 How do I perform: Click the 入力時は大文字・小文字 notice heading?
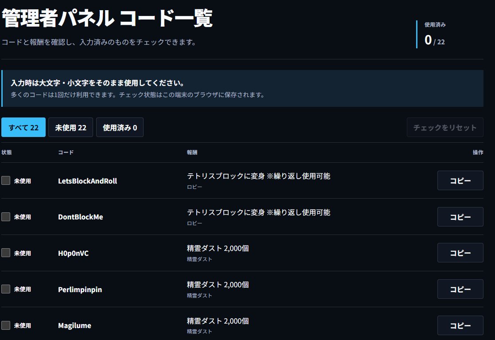point(97,83)
